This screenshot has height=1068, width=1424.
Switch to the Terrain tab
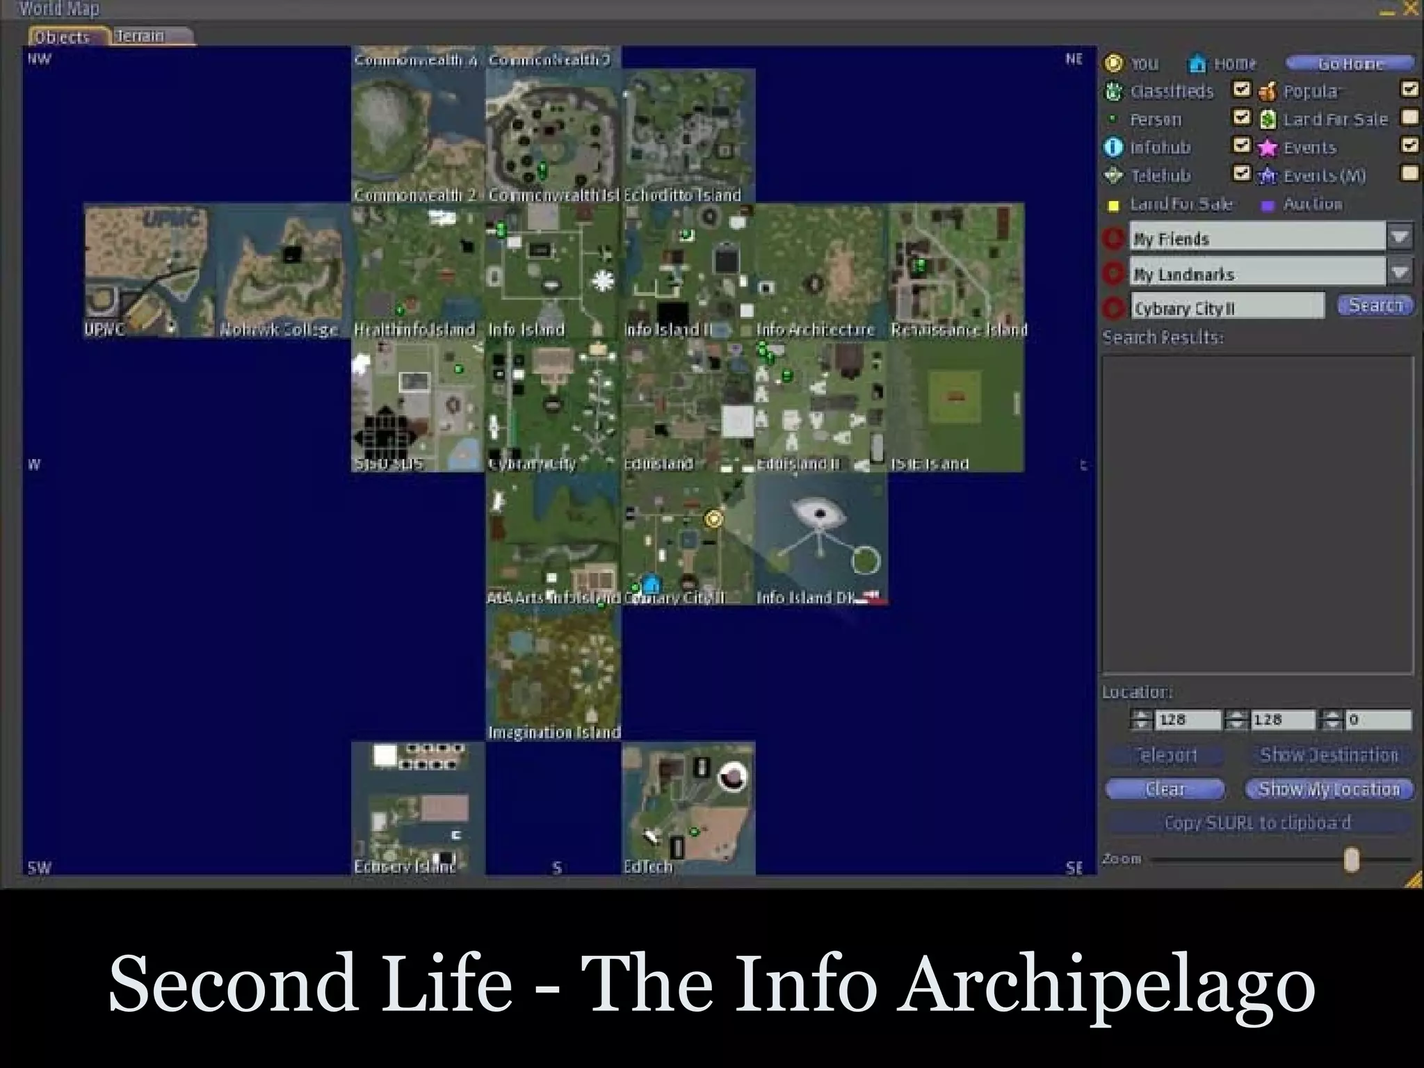coord(152,35)
